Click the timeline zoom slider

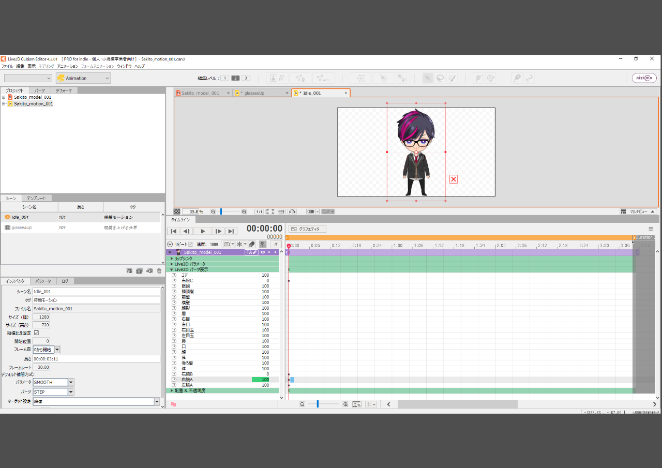click(324, 404)
